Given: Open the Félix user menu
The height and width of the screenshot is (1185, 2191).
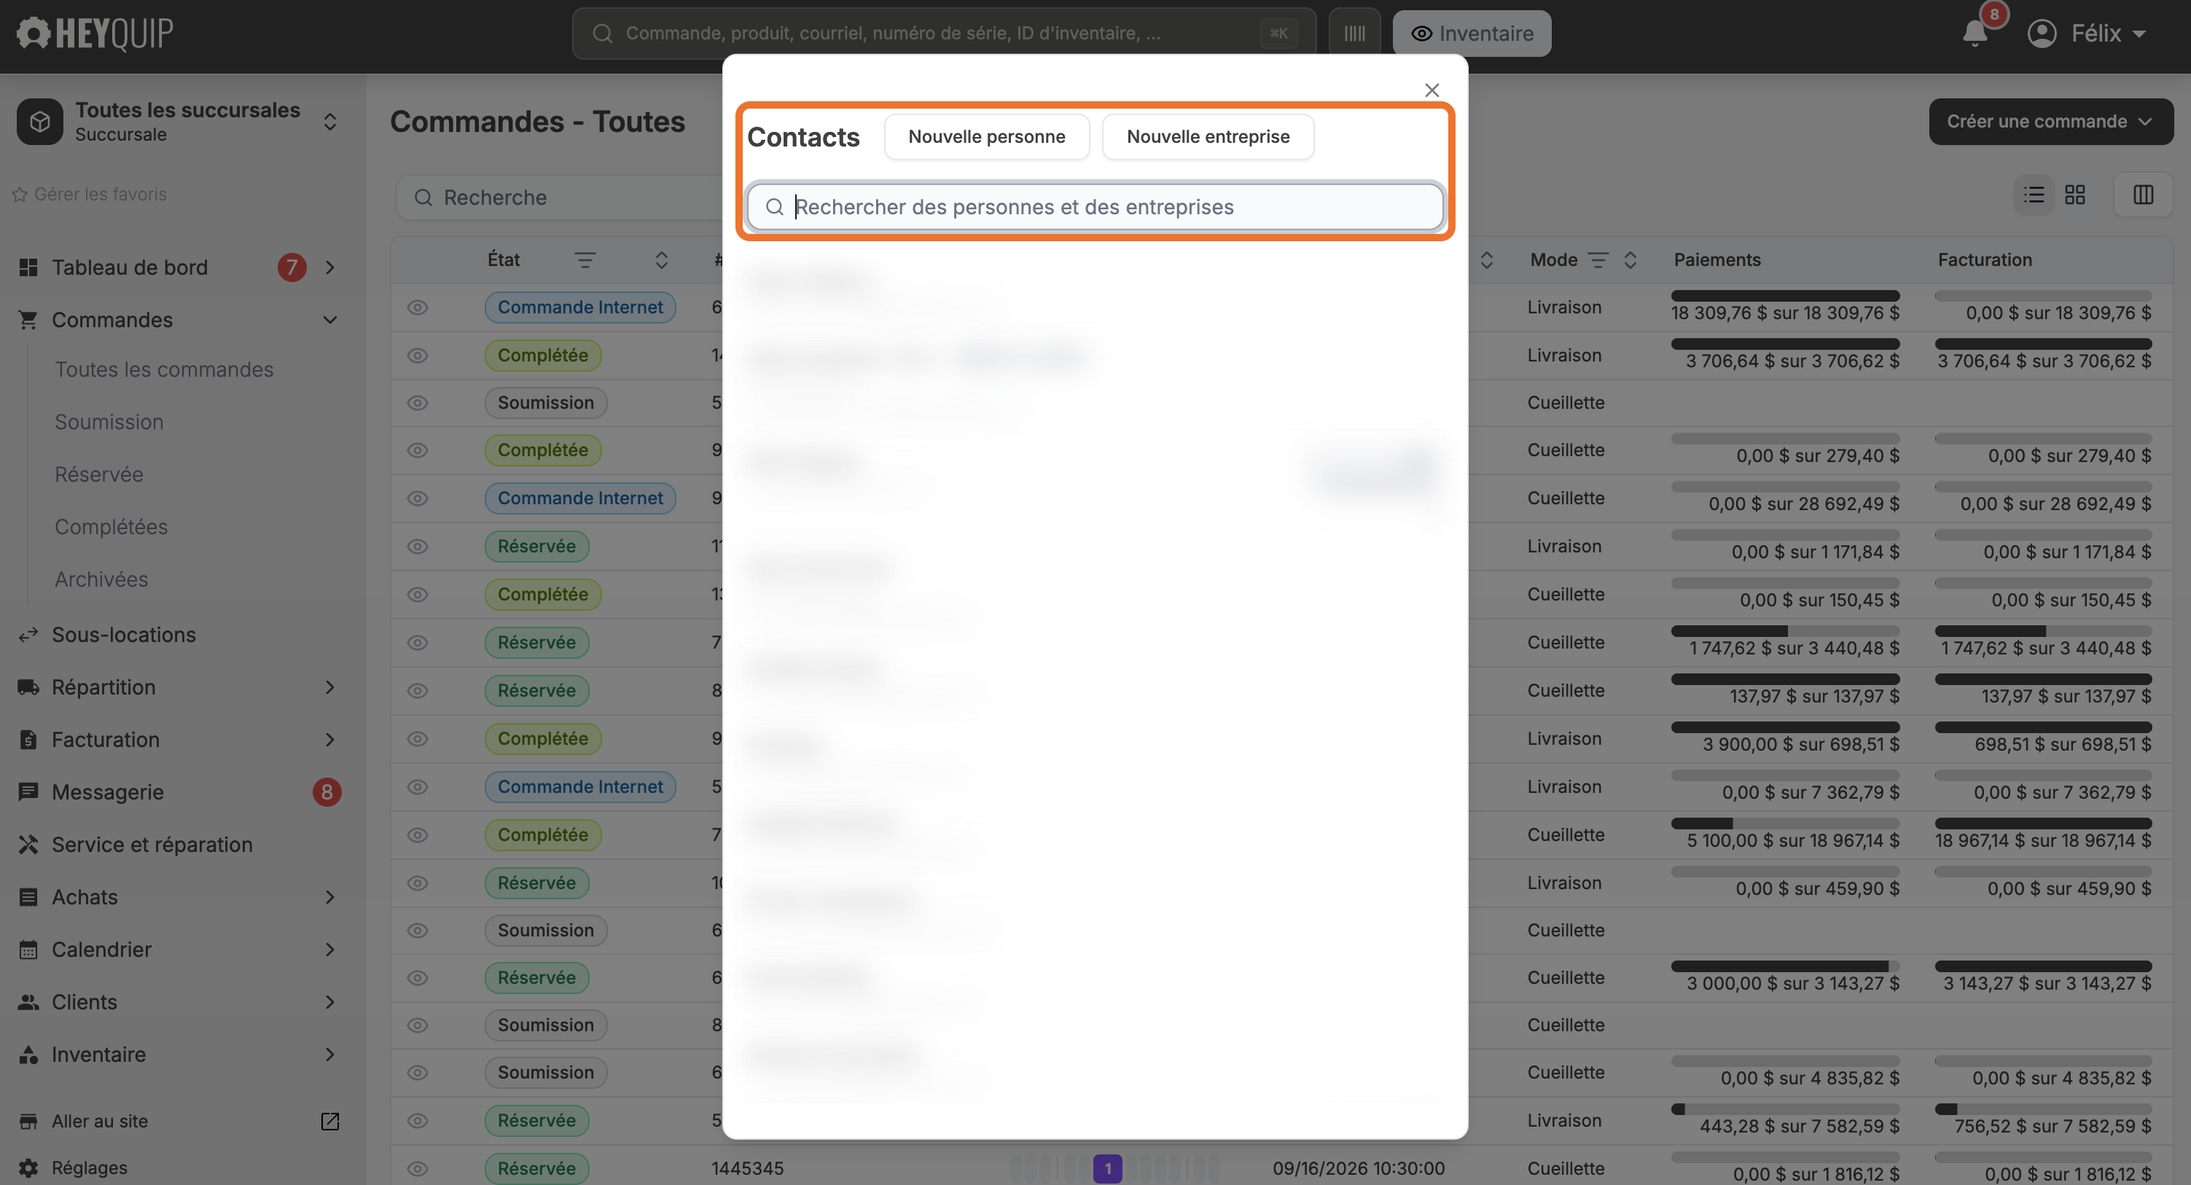Looking at the screenshot, I should 2088,34.
